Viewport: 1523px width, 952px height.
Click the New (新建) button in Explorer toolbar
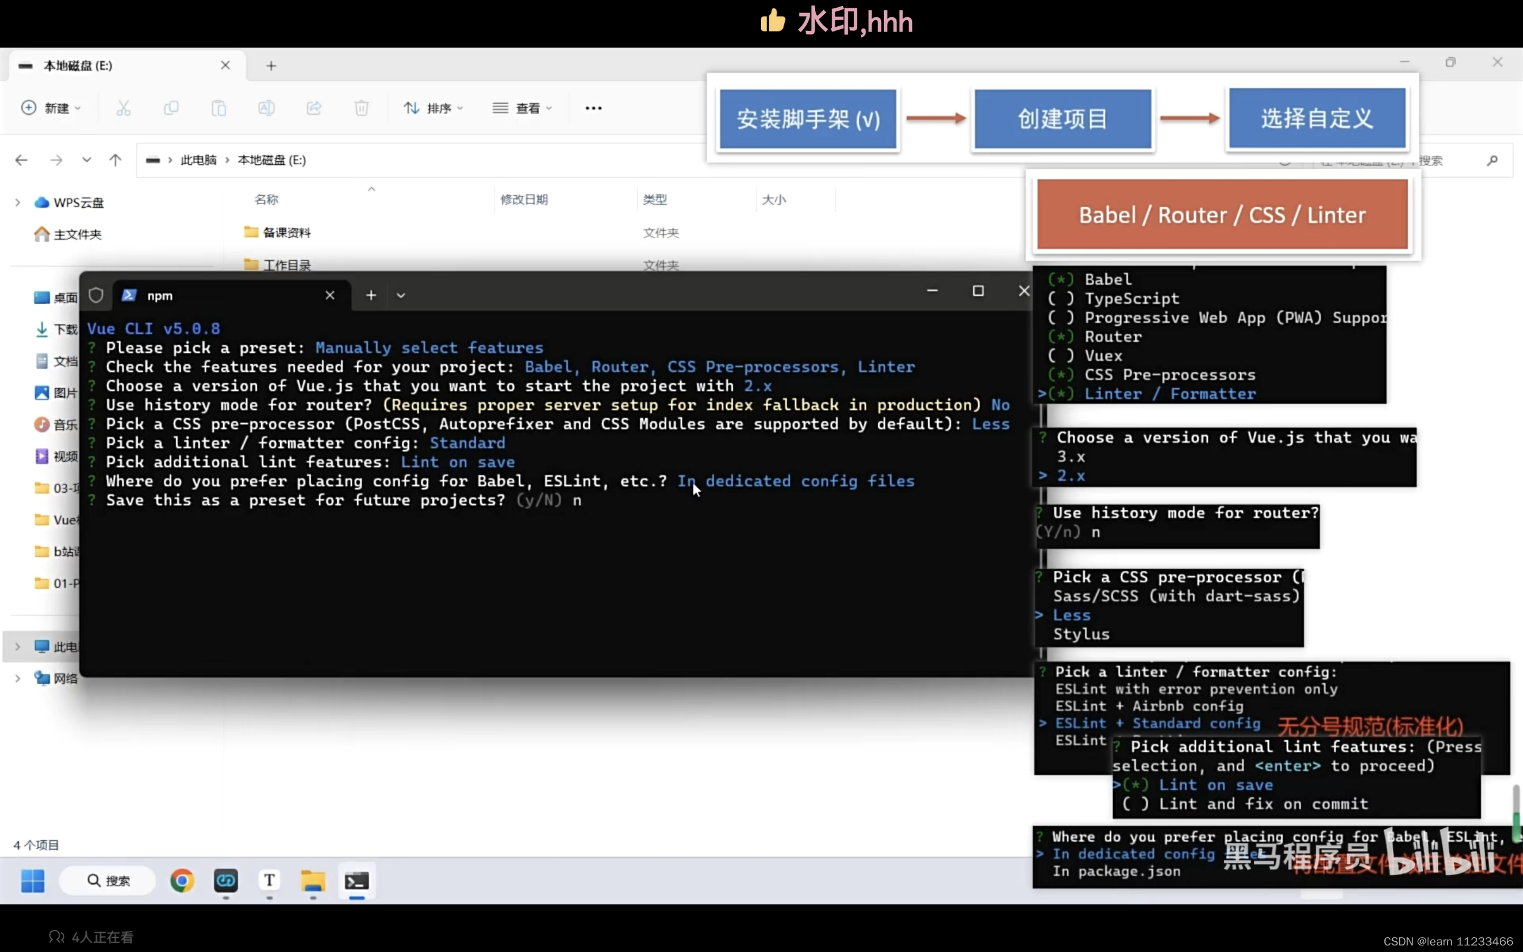pyautogui.click(x=51, y=108)
